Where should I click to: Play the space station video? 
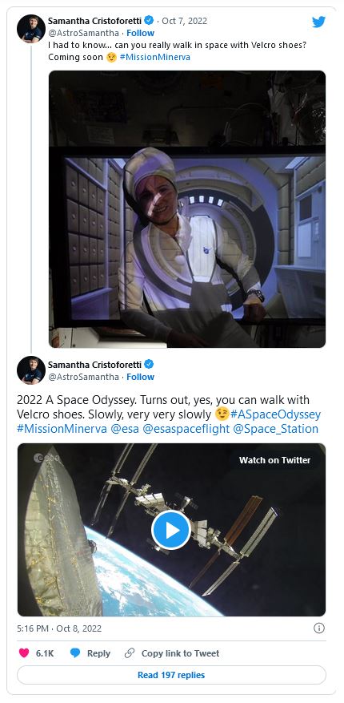(x=171, y=530)
